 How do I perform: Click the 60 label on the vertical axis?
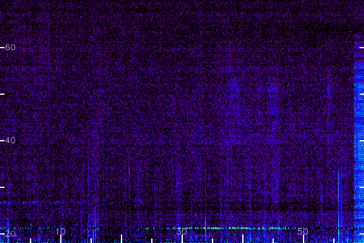(x=10, y=47)
